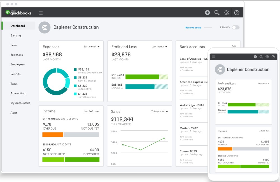Image resolution: width=280 pixels, height=182 pixels.
Task: Select Dashboard in the sidebar
Action: coord(18,26)
